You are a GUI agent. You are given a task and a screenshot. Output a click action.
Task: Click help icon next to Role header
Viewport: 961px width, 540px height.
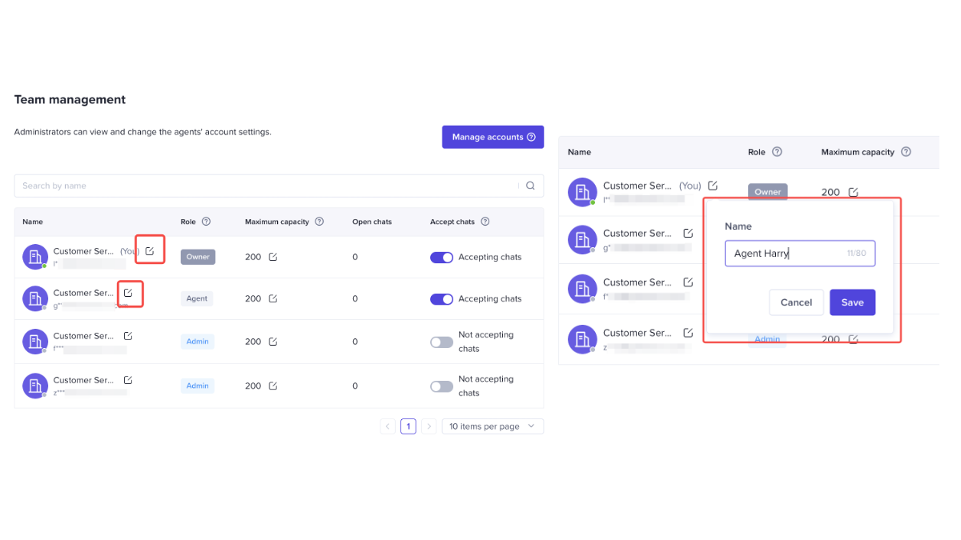coord(206,222)
